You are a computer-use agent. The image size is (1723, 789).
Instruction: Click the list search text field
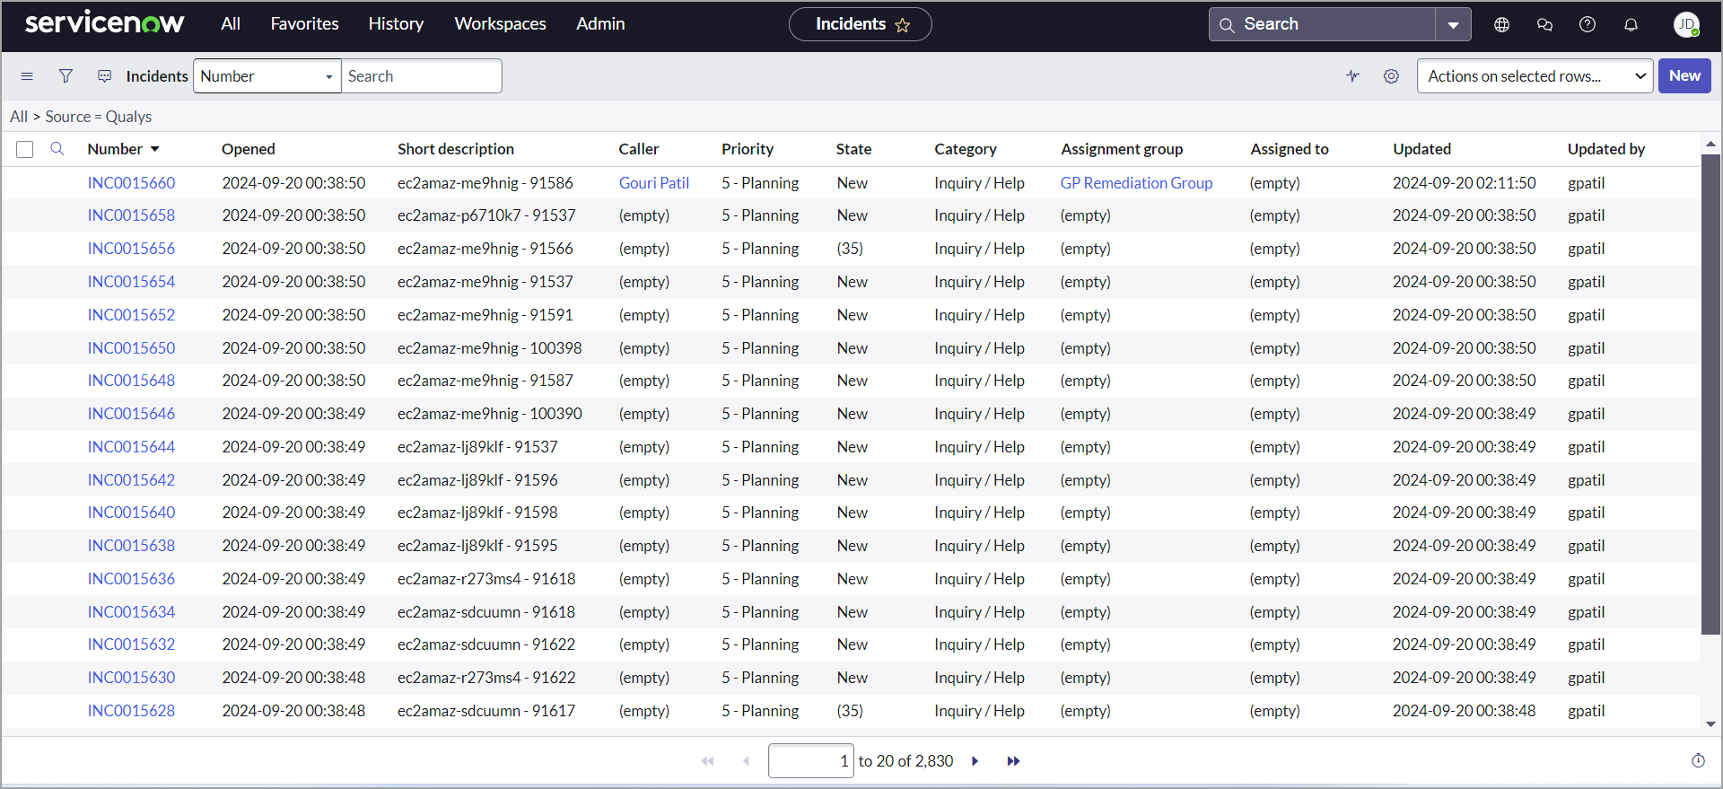421,76
